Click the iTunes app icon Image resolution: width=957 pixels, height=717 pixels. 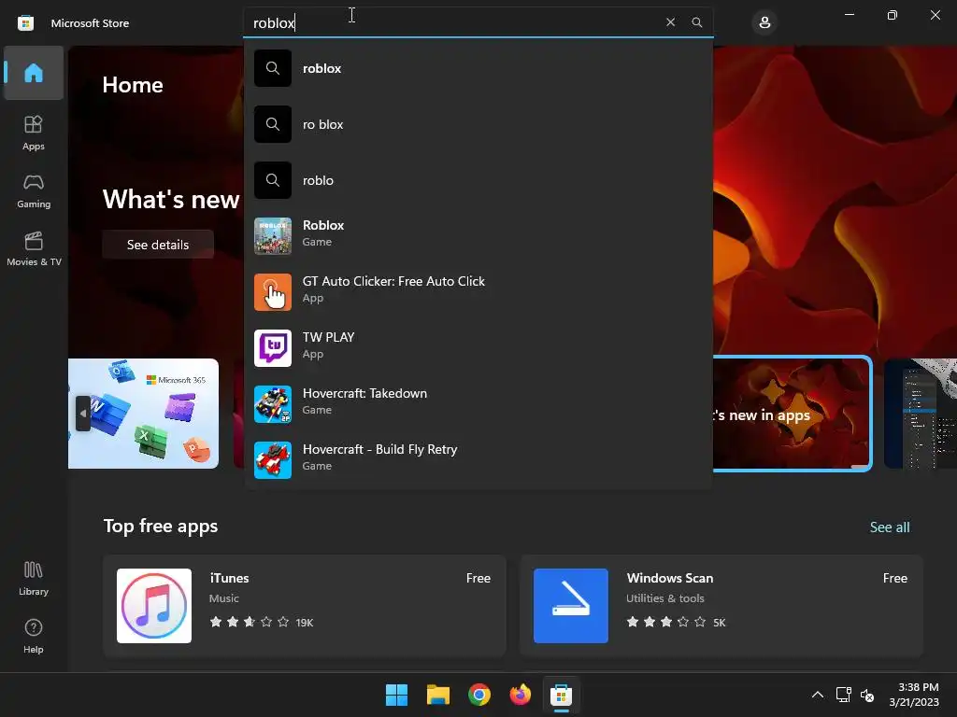154,605
